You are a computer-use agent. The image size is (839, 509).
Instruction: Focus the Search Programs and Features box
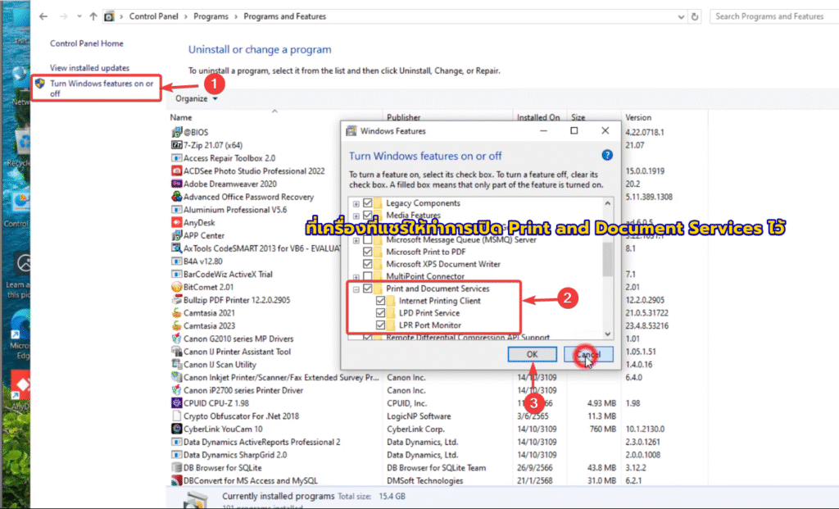point(774,16)
